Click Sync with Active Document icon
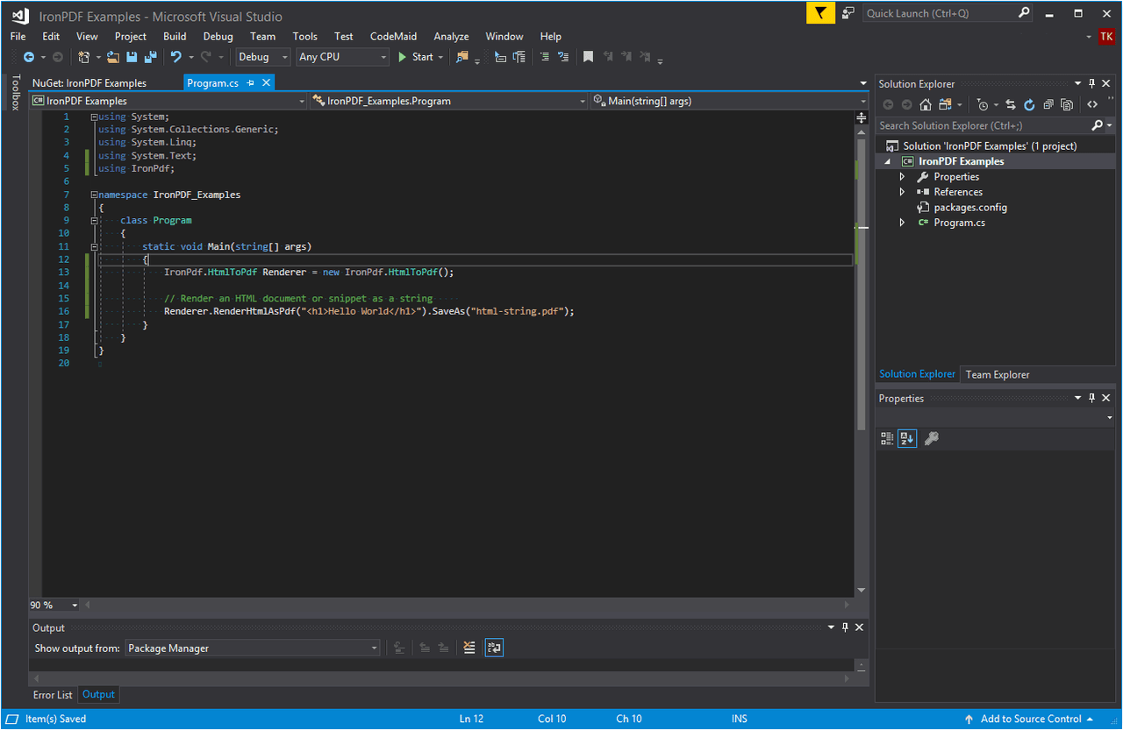 pyautogui.click(x=1011, y=104)
